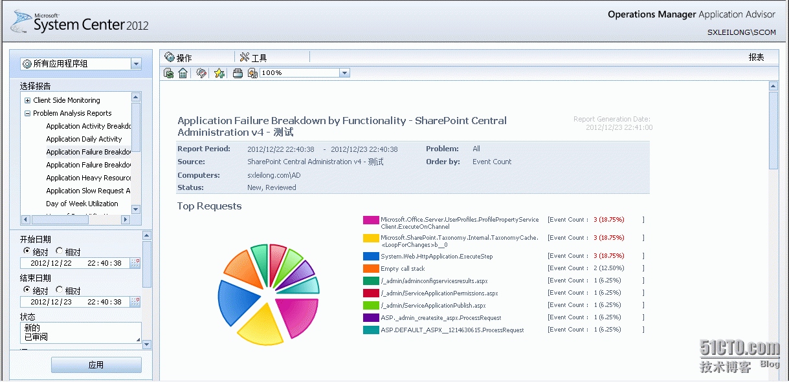This screenshot has width=789, height=382.
Task: Open the 操作 menu
Action: [178, 58]
